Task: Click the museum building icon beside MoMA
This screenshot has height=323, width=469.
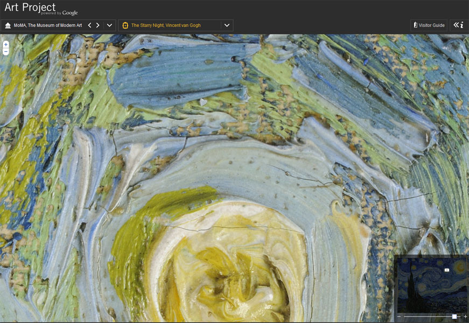Action: point(8,25)
